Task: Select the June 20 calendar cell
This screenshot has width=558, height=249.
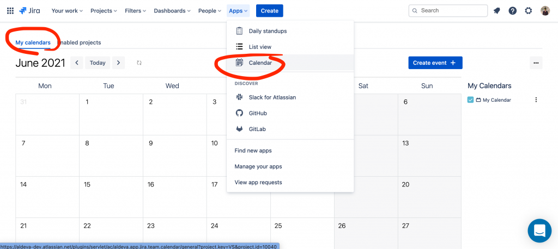Action: [x=429, y=197]
